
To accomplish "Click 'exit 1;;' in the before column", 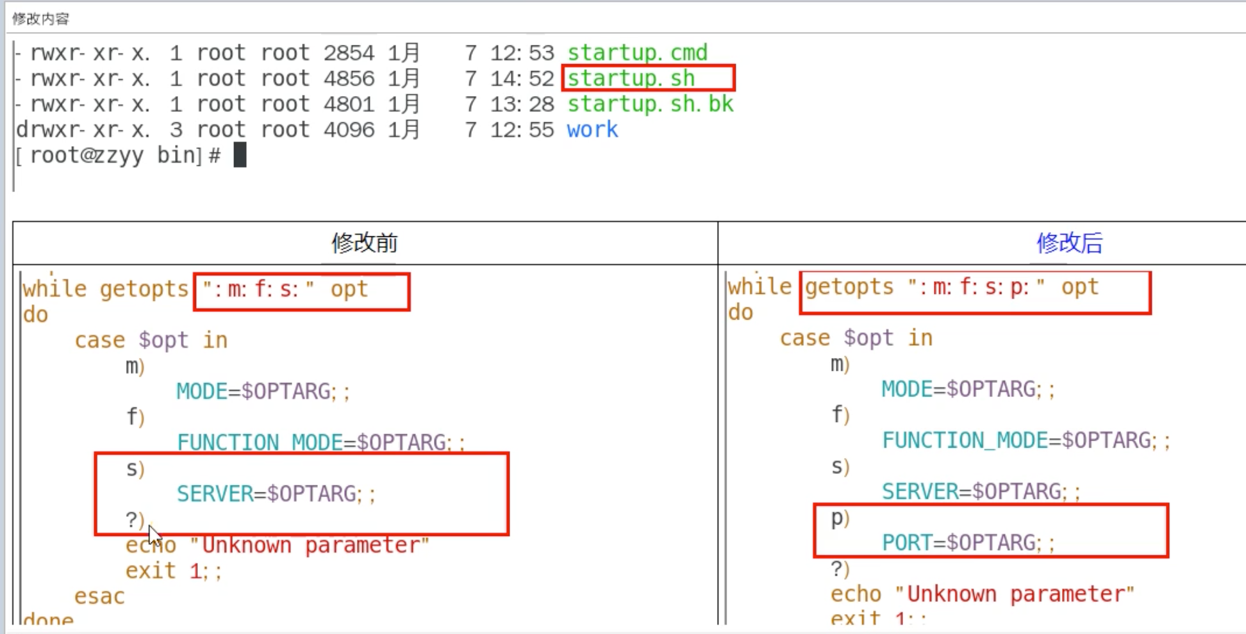I will tap(174, 571).
